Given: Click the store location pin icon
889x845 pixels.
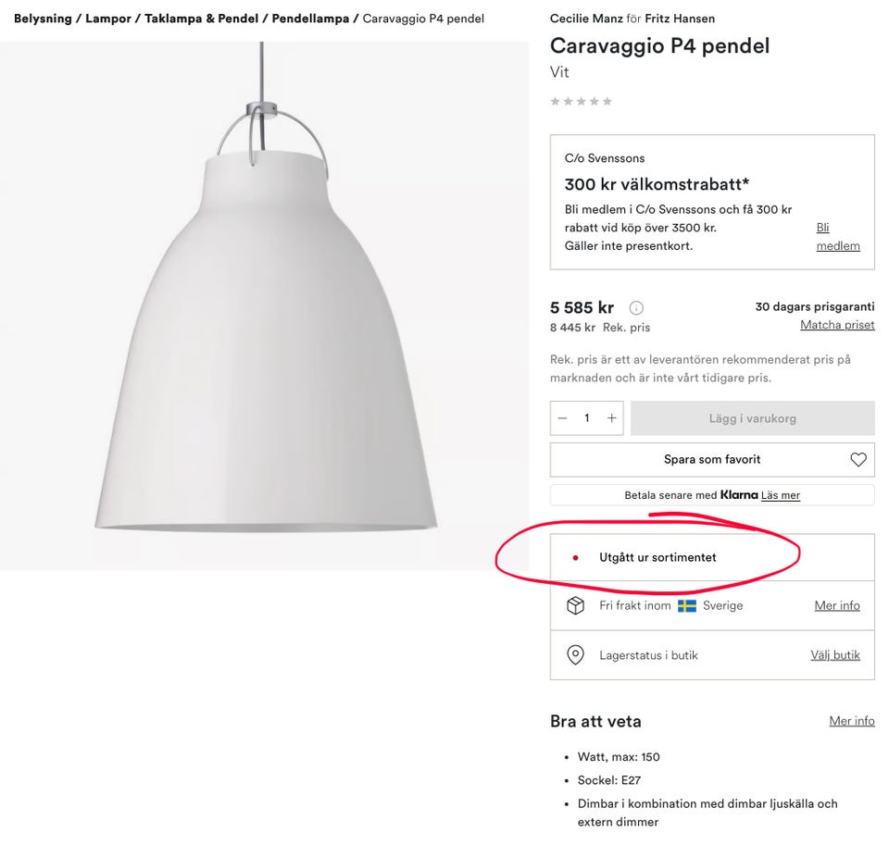Looking at the screenshot, I should (x=575, y=655).
